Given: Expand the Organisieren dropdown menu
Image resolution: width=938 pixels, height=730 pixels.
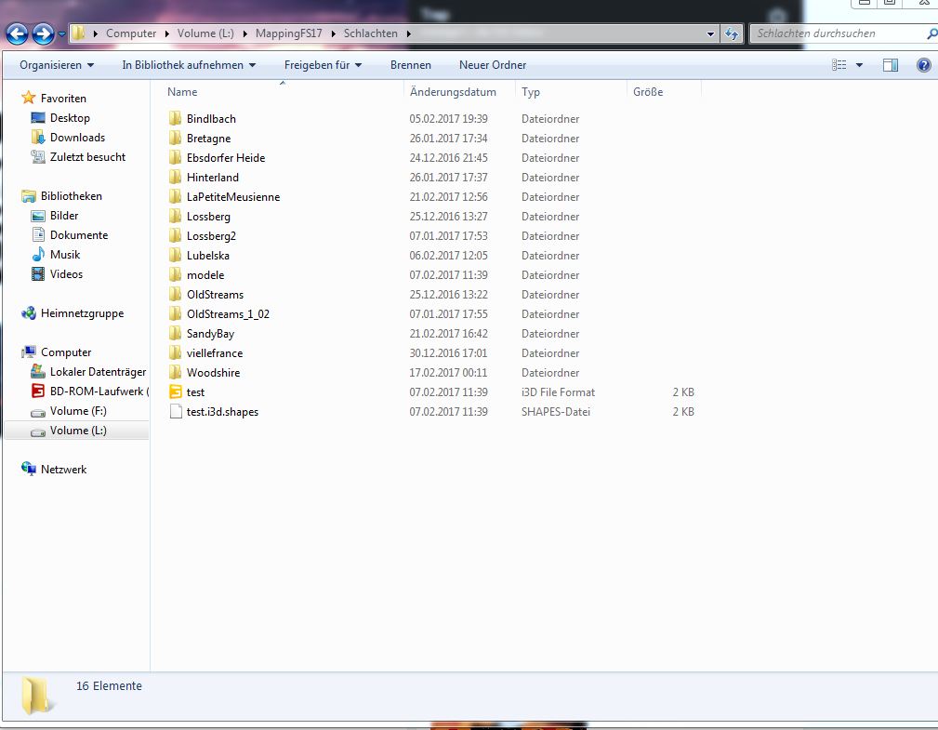Looking at the screenshot, I should (x=57, y=65).
